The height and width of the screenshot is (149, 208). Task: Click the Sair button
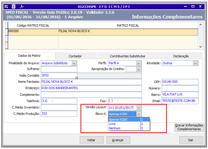pos(191,140)
